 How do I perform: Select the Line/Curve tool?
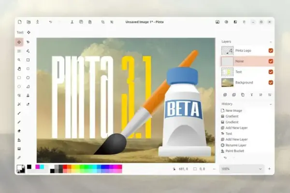(28, 51)
